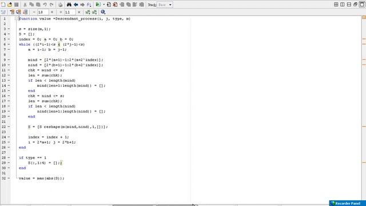The image size is (366, 206).
Task: Cut selection with the scissors icon
Action: click(x=25, y=5)
